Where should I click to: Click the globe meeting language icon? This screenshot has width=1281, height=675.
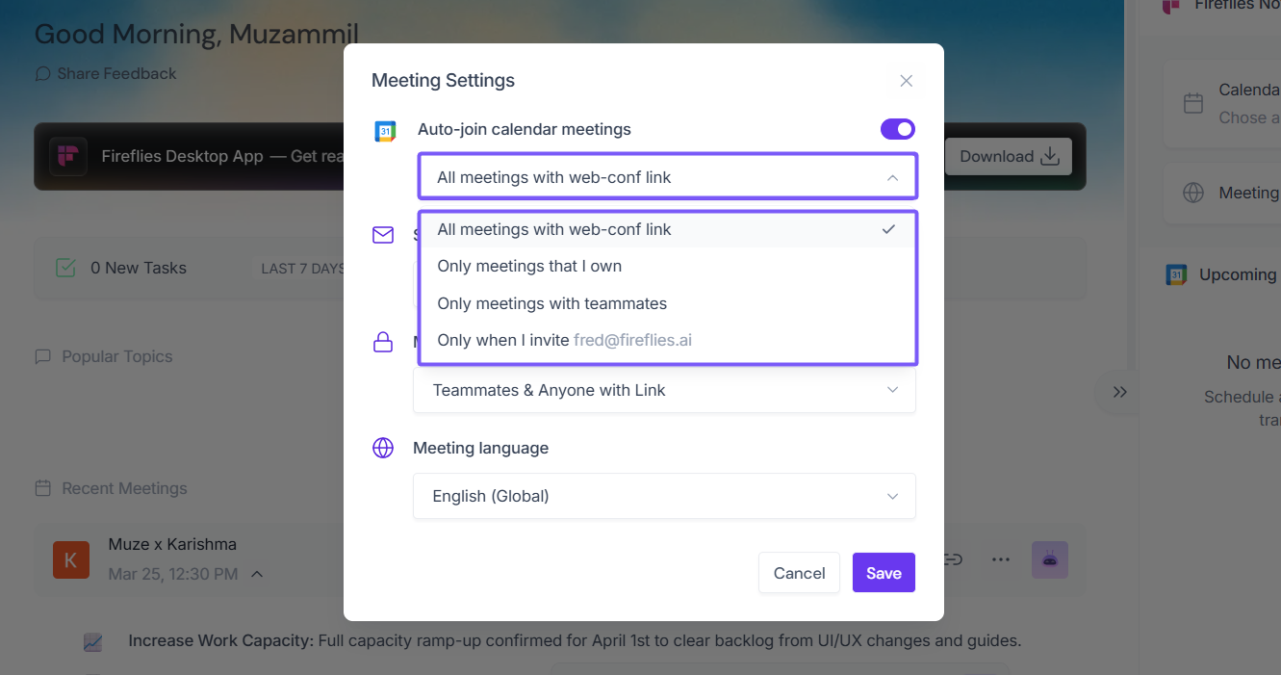click(x=383, y=448)
